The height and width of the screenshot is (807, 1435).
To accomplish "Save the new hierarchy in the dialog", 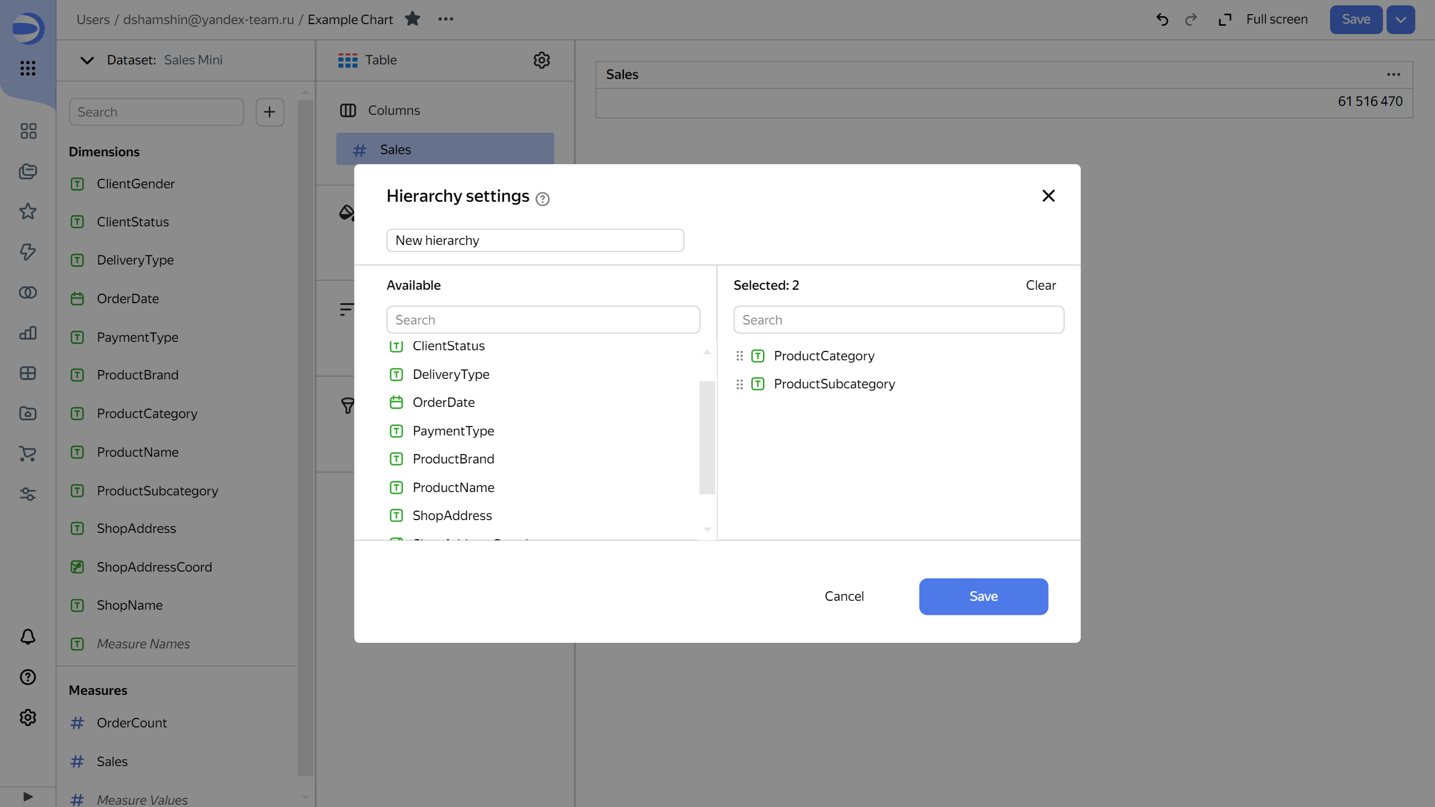I will (x=983, y=596).
